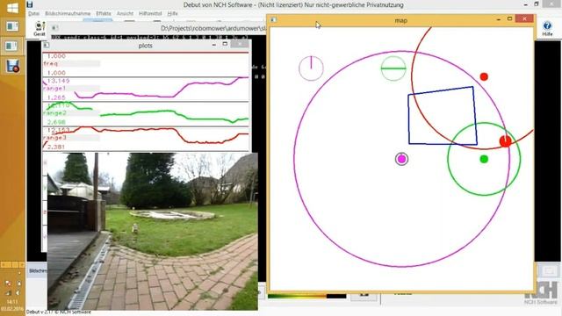Close the plots window
The height and width of the screenshot is (316, 562).
pos(240,44)
